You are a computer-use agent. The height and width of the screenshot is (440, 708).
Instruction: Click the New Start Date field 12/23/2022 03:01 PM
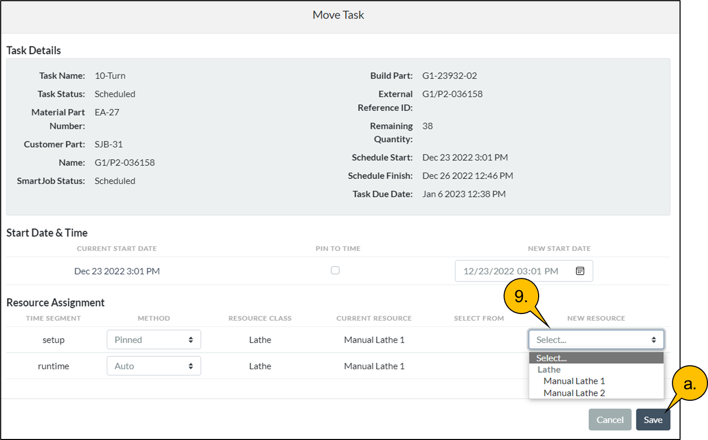pos(524,271)
